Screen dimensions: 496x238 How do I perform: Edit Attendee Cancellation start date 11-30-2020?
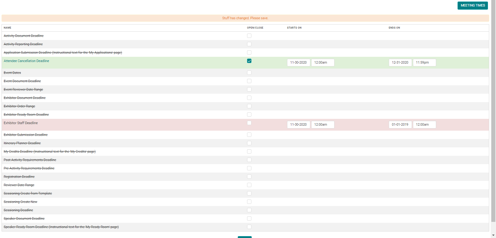(x=299, y=63)
